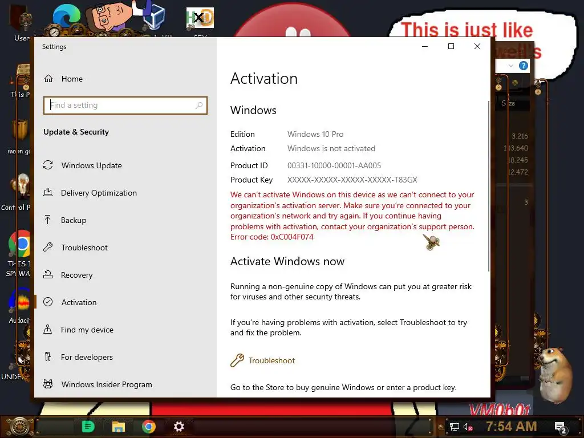Click the wrench icon beside Troubleshoot link
Viewport: 584px width, 438px height.
[x=237, y=360]
